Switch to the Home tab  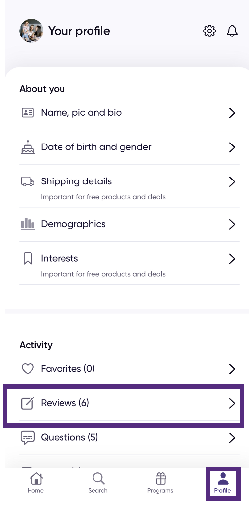point(35,483)
